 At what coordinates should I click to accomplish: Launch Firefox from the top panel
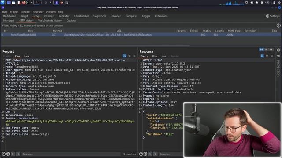point(23,3)
